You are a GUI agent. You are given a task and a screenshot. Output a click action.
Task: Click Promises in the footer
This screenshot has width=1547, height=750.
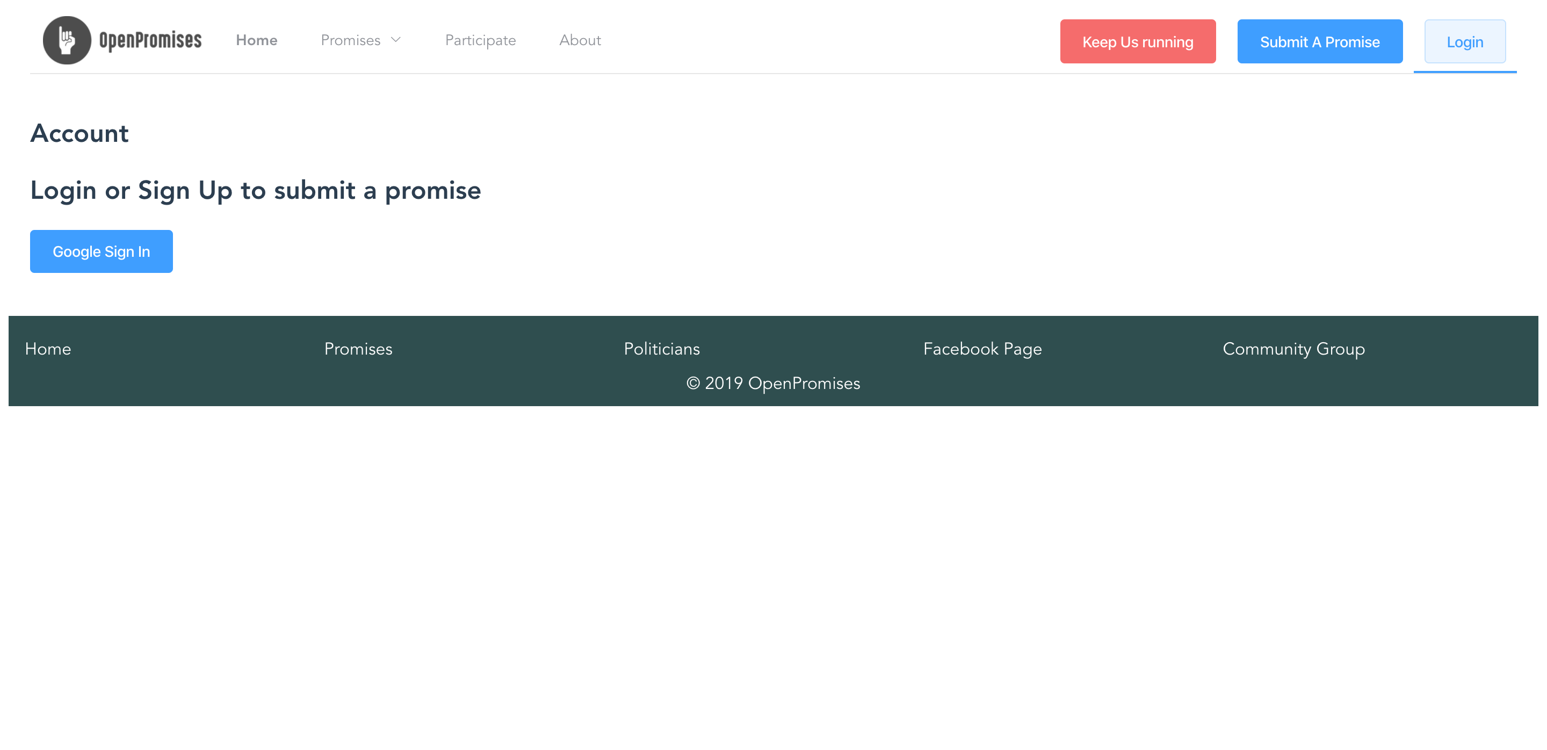coord(358,348)
